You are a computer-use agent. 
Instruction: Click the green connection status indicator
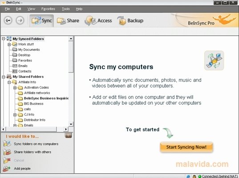tap(199, 176)
